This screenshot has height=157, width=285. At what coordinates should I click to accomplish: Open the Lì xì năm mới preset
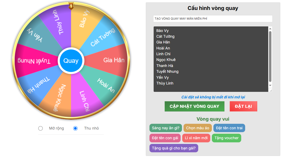196,138
